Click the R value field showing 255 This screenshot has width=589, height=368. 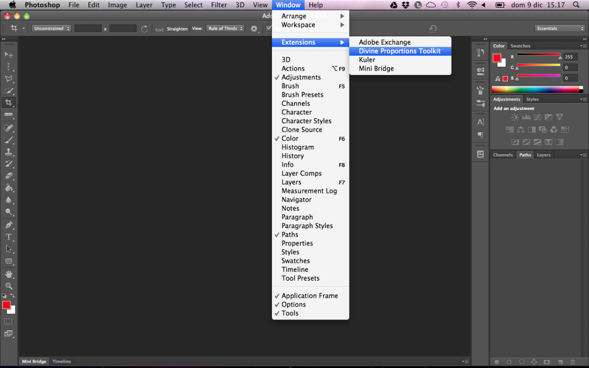pyautogui.click(x=570, y=56)
